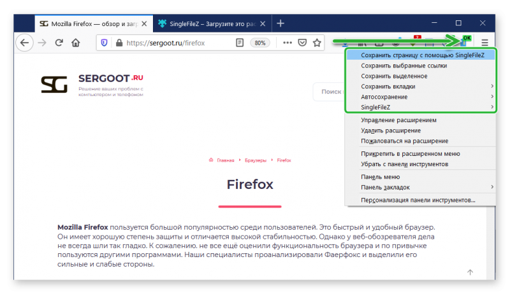Open the Firefox hamburger menu
The image size is (510, 294).
pyautogui.click(x=484, y=43)
